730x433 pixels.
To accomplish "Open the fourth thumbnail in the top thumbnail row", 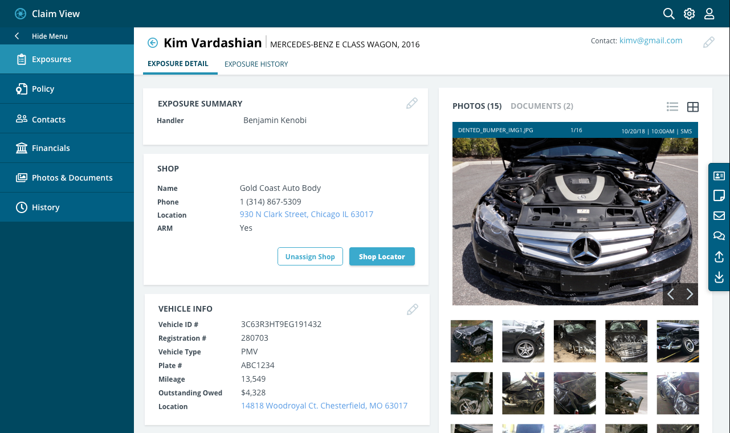I will tap(626, 341).
